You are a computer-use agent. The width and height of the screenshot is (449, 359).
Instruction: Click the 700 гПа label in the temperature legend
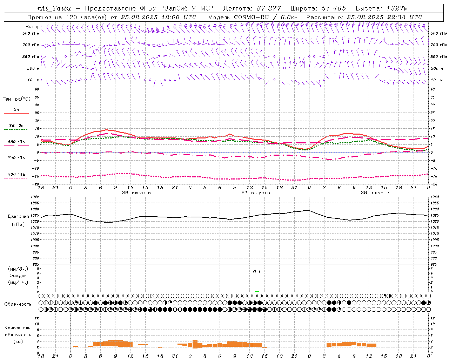pos(16,158)
